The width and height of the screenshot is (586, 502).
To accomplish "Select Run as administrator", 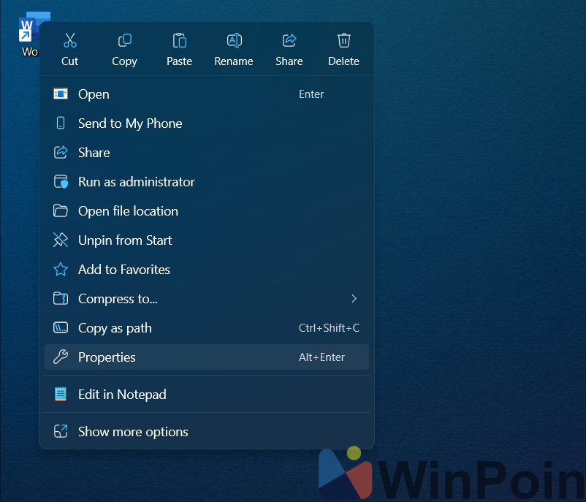I will click(x=207, y=182).
